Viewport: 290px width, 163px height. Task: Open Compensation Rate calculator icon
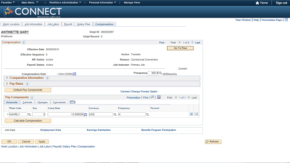pyautogui.click(x=74, y=74)
